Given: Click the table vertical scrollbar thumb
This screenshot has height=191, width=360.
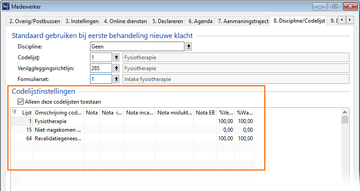Looking at the screenshot, I should tap(345, 120).
